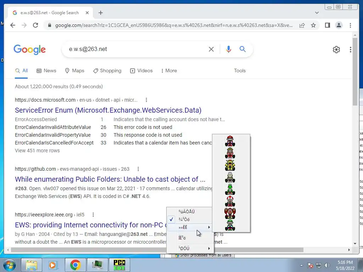Open the »»ÈË context submenu entry
Image resolution: width=363 pixels, height=272 pixels.
190,227
